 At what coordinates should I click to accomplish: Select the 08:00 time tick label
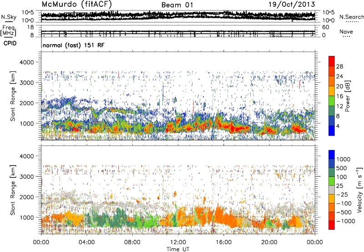click(132, 242)
